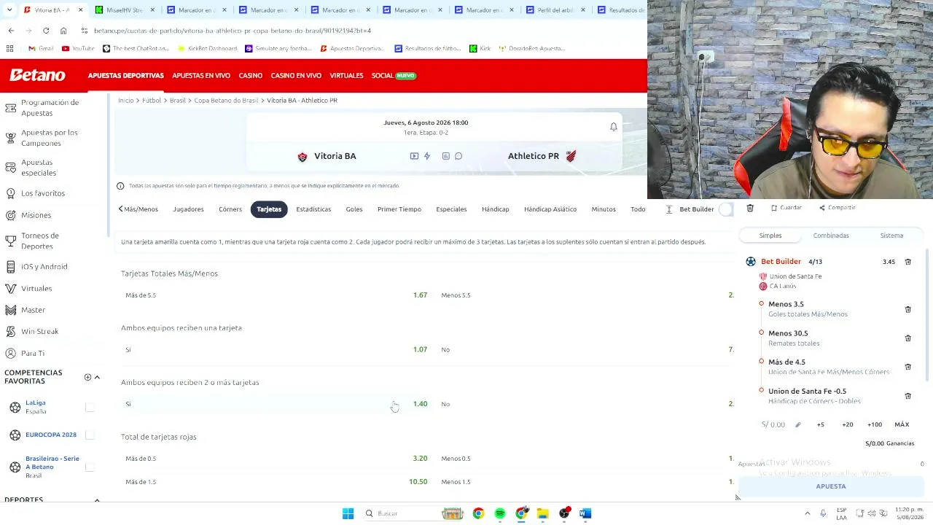Screen dimensions: 933x525
Task: Open File Explorer from the taskbar
Action: click(x=543, y=513)
